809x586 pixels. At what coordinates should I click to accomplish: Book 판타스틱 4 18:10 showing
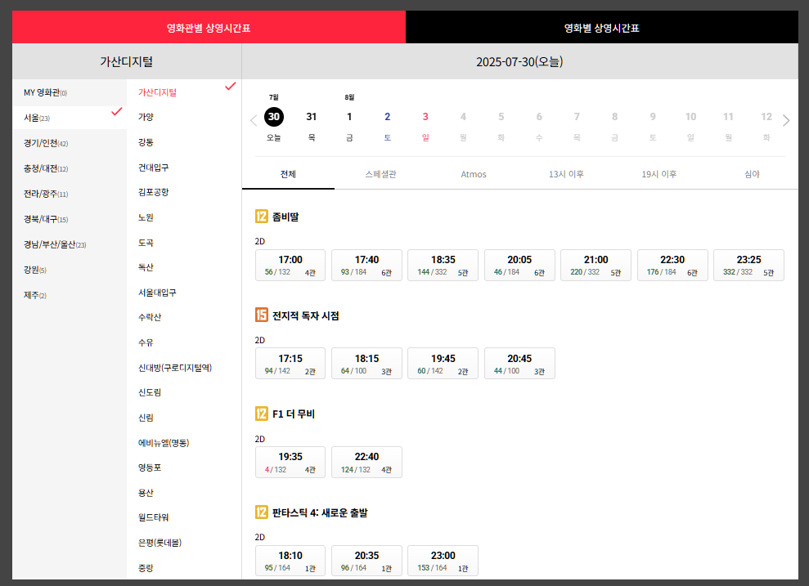pos(290,561)
